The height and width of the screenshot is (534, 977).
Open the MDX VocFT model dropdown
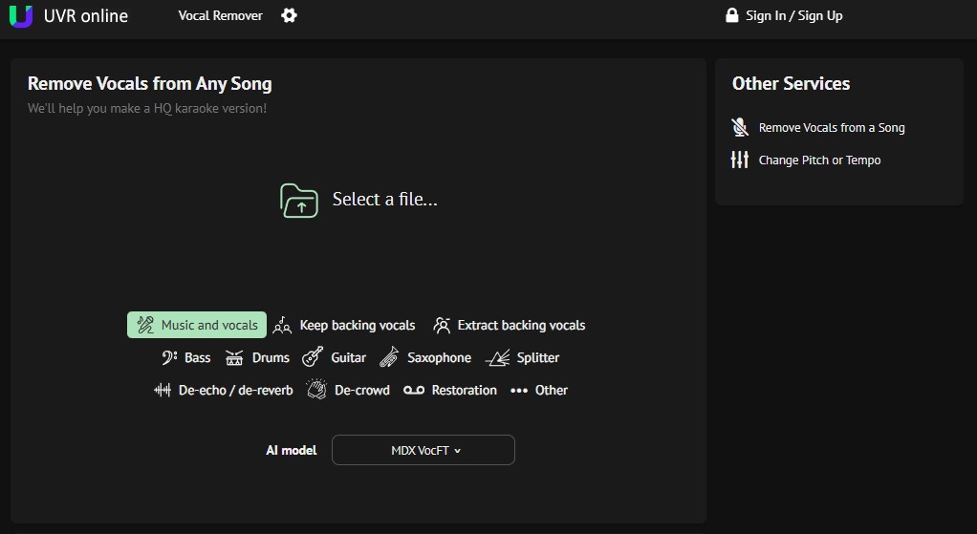click(x=423, y=450)
